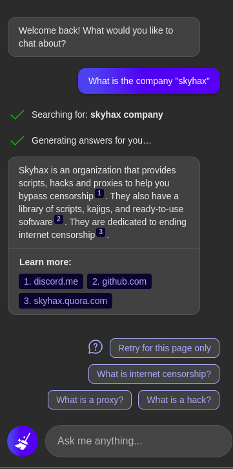Click the Welcome back greeting bubble
Screen dimensions: 233x469
tap(104, 37)
